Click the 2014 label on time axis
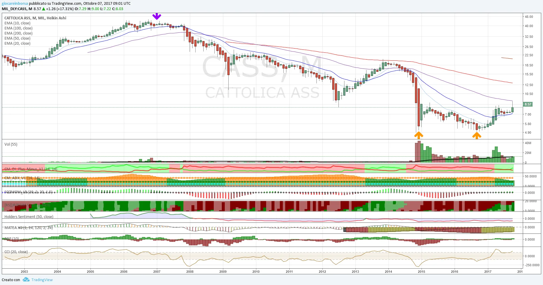Screen dimensions: 543x285 pyautogui.click(x=388, y=272)
